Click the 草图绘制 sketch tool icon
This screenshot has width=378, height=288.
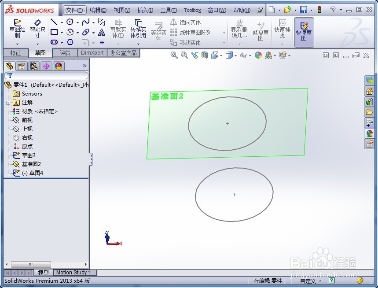[x=17, y=29]
